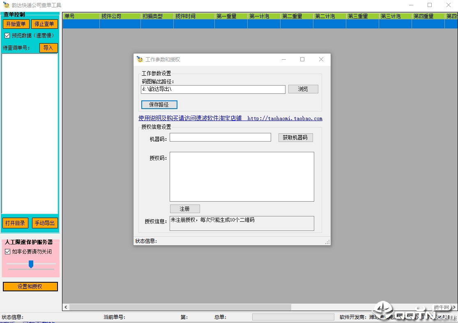Screen dimensions: 458x323
Task: Click the dialog title bar app icon
Action: [140, 59]
